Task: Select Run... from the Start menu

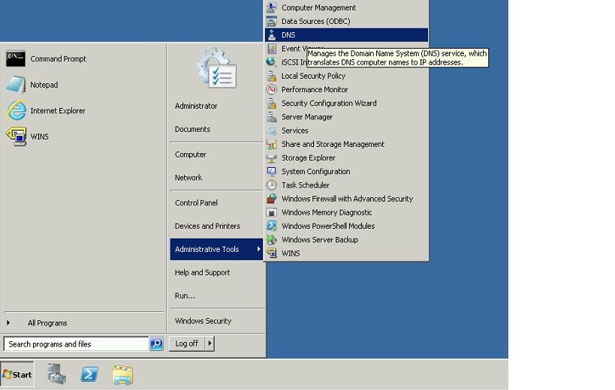Action: click(x=185, y=295)
